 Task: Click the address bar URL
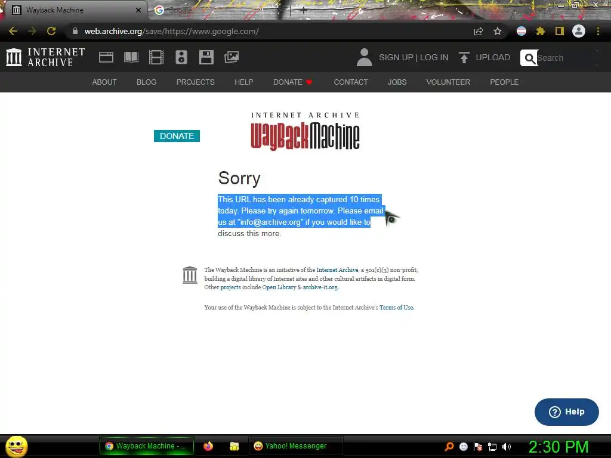[x=171, y=31]
